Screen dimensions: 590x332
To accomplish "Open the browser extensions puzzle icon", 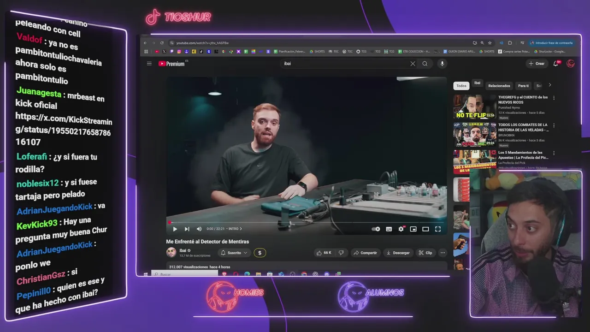I will 510,43.
